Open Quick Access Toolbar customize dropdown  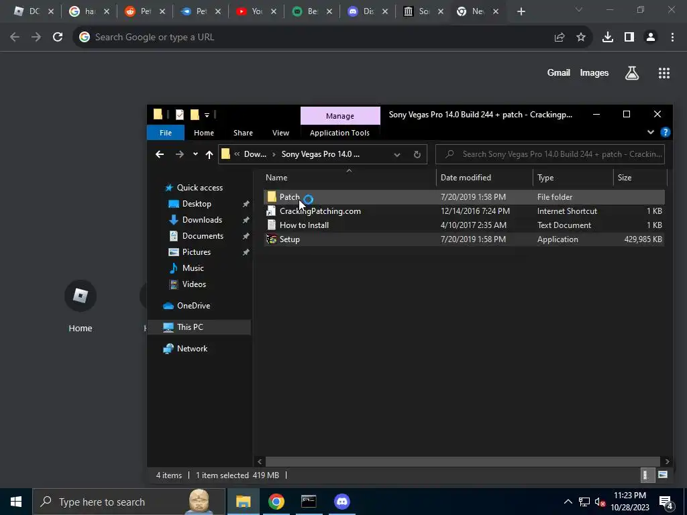pyautogui.click(x=207, y=115)
